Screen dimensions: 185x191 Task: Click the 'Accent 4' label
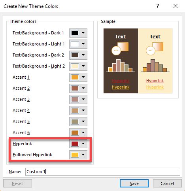[x=21, y=110]
